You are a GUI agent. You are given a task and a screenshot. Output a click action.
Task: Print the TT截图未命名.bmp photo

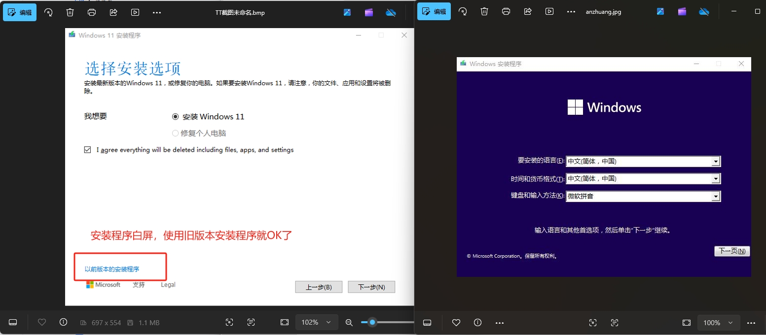[x=92, y=12]
